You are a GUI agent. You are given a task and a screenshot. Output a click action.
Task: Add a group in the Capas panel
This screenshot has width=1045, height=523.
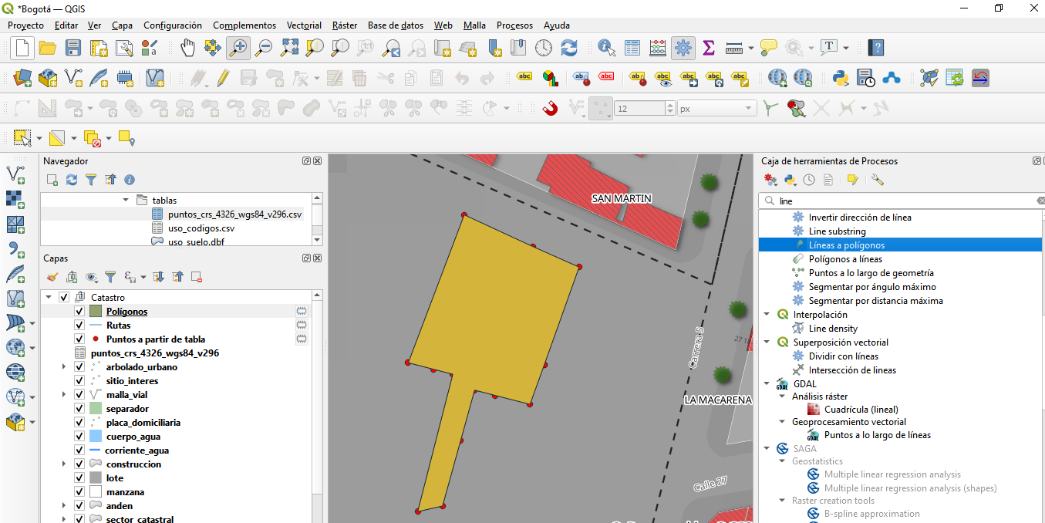coord(72,277)
